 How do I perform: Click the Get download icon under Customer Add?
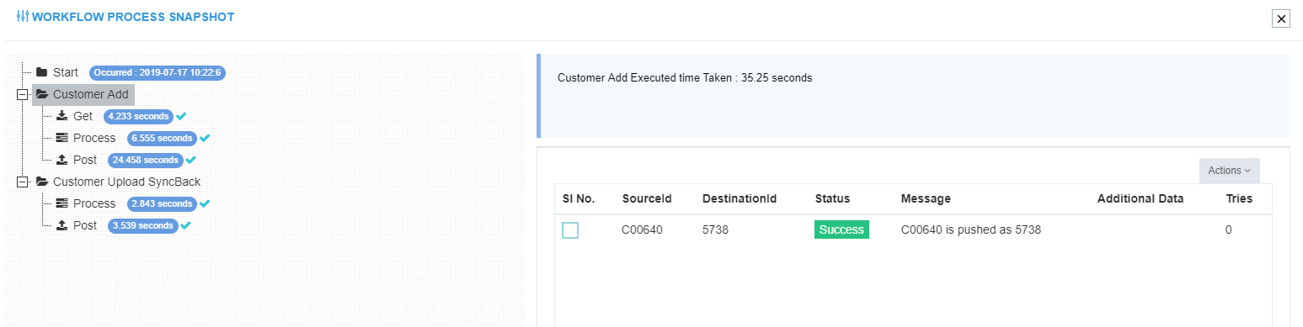[61, 116]
